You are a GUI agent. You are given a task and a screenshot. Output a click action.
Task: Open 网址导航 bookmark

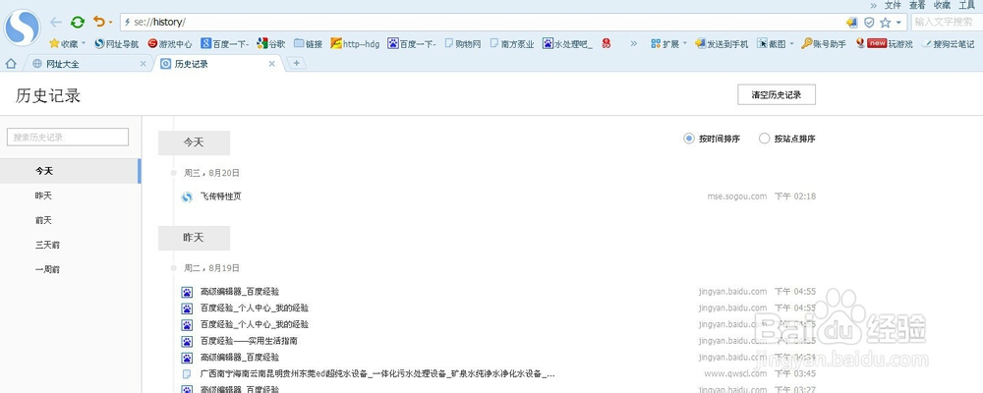[x=117, y=44]
